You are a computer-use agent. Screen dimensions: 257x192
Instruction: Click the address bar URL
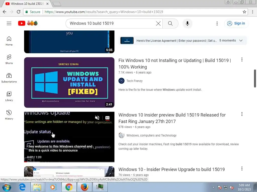coord(104,12)
